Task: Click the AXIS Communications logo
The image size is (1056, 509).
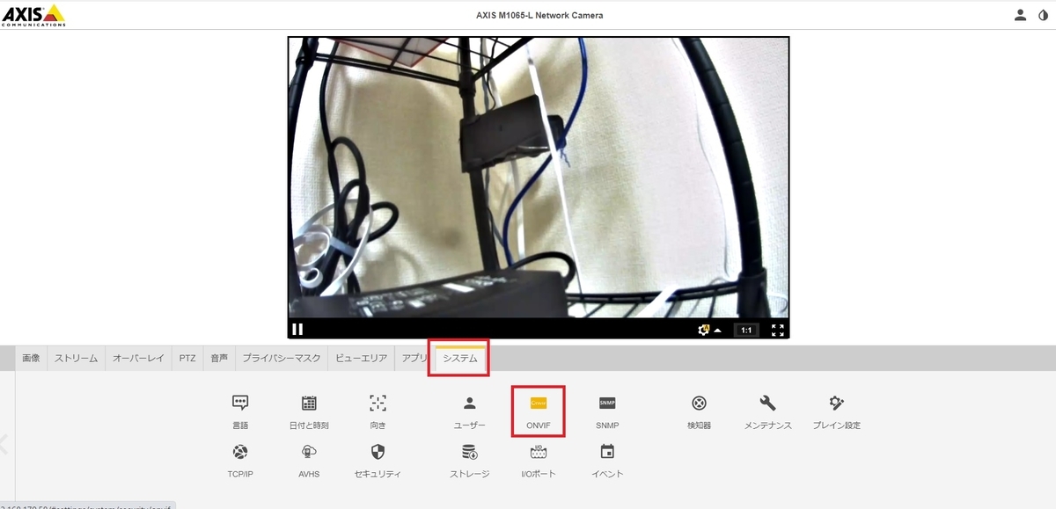Action: (x=33, y=15)
